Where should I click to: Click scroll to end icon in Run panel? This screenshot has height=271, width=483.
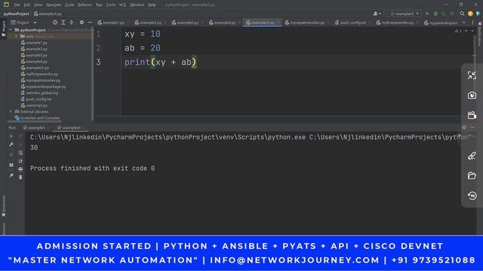tap(20, 160)
